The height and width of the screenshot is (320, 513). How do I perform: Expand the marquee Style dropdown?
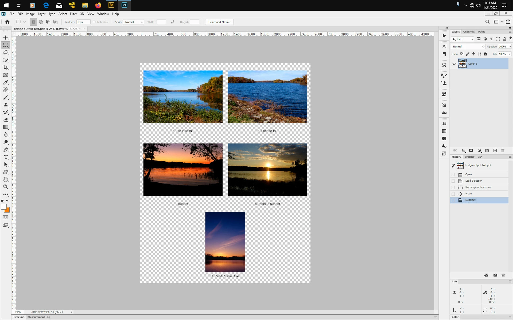point(133,22)
